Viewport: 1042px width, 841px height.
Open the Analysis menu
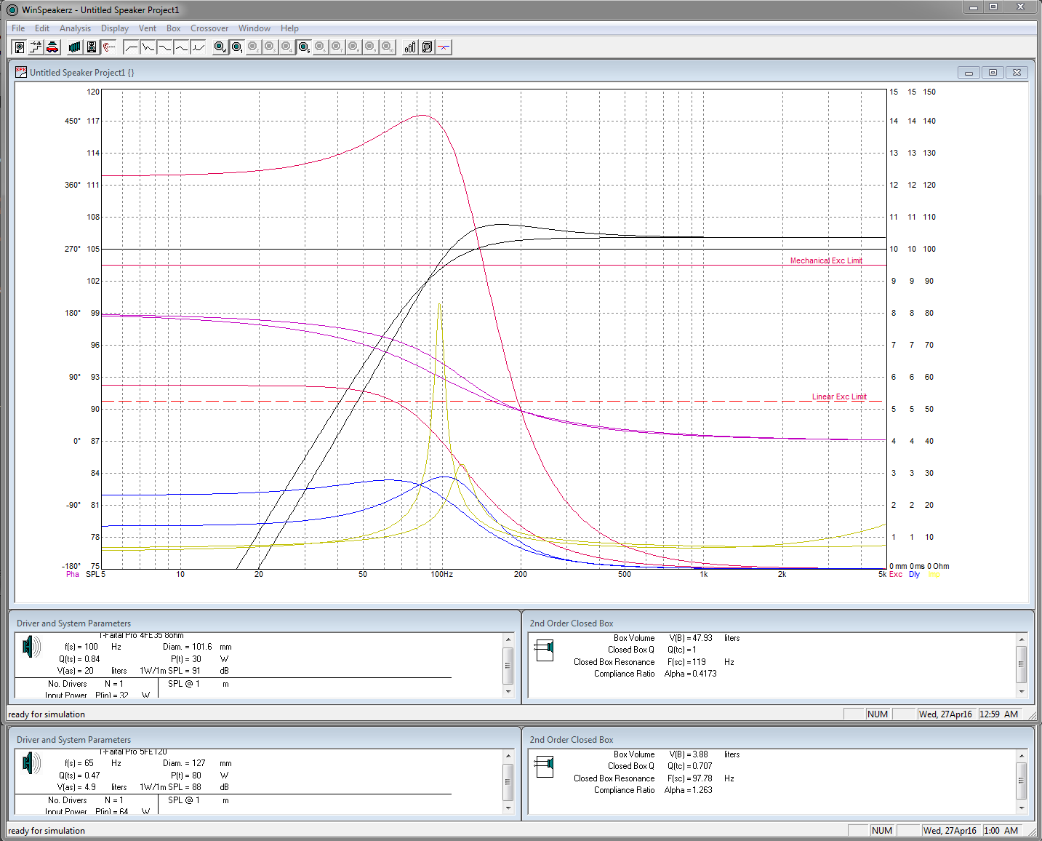pyautogui.click(x=76, y=28)
